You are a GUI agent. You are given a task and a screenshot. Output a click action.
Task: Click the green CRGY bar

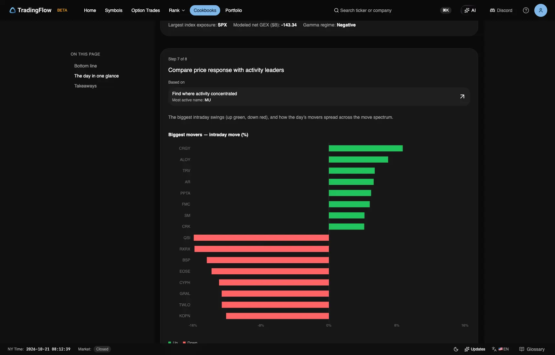tap(366, 148)
